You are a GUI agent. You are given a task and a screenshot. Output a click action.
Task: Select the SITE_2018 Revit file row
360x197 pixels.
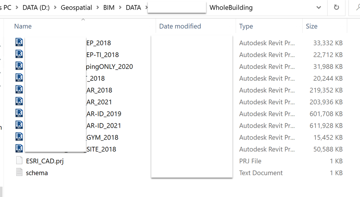[x=101, y=149]
